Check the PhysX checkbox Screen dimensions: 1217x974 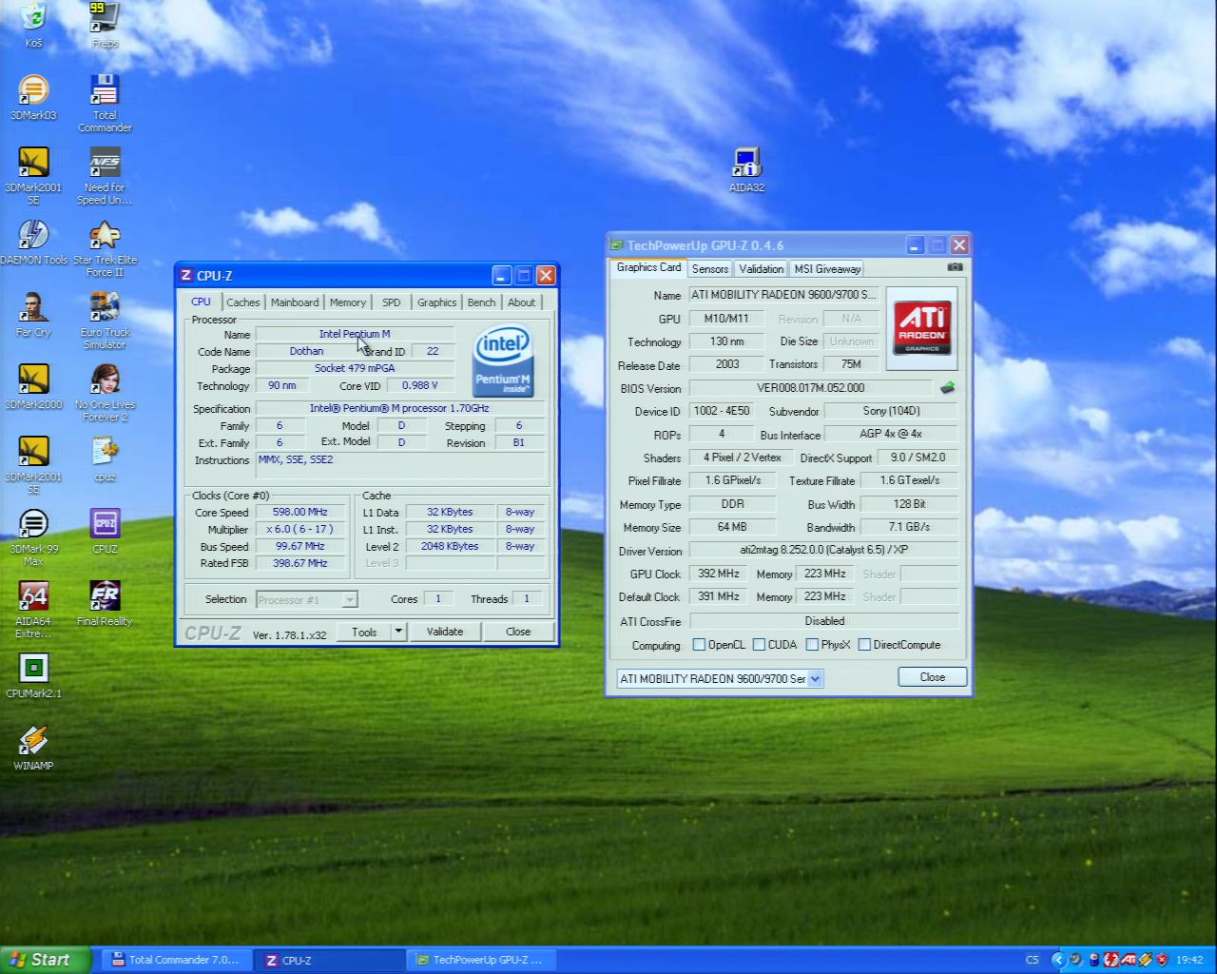coord(812,645)
